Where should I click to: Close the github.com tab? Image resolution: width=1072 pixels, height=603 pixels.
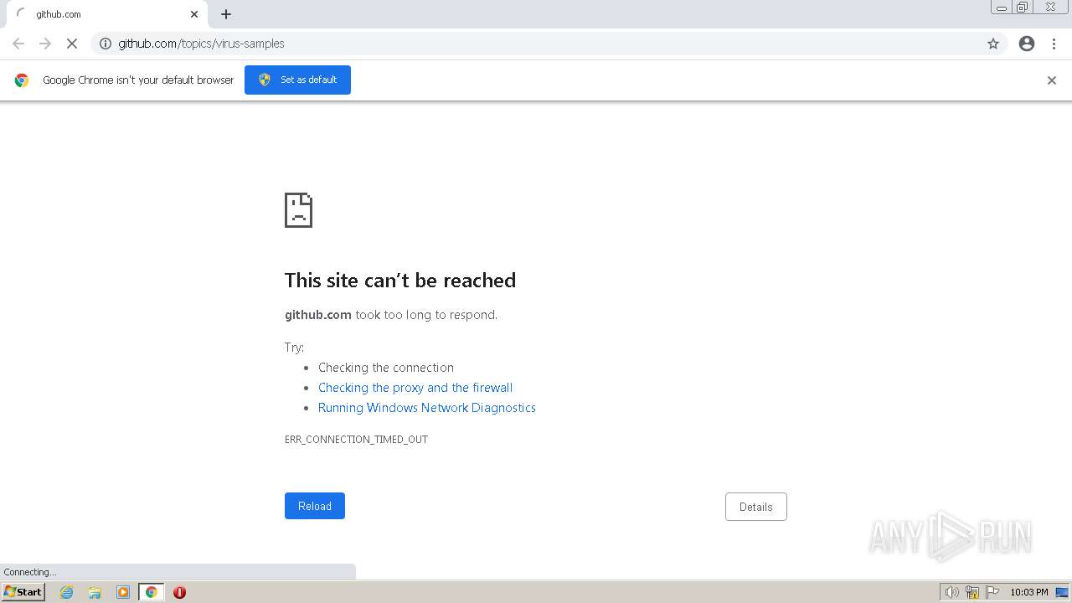pyautogui.click(x=194, y=14)
